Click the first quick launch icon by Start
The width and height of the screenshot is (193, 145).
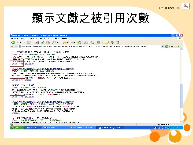click(x=28, y=128)
